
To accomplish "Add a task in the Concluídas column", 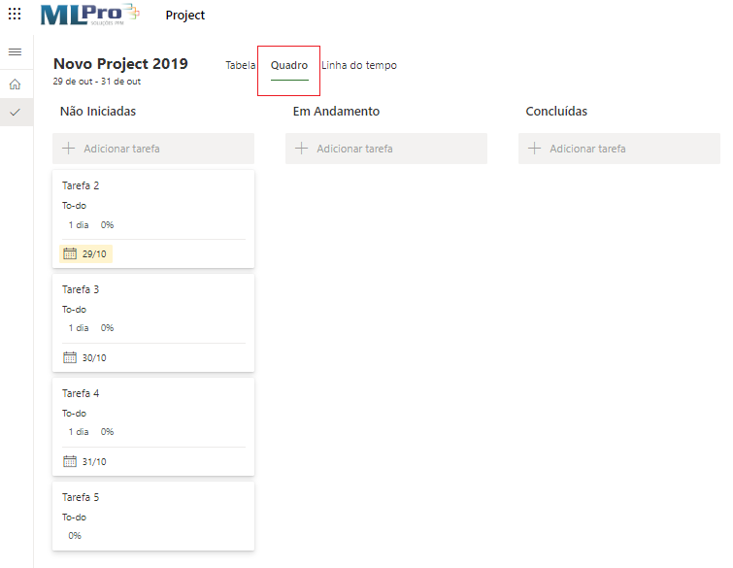I will [619, 149].
